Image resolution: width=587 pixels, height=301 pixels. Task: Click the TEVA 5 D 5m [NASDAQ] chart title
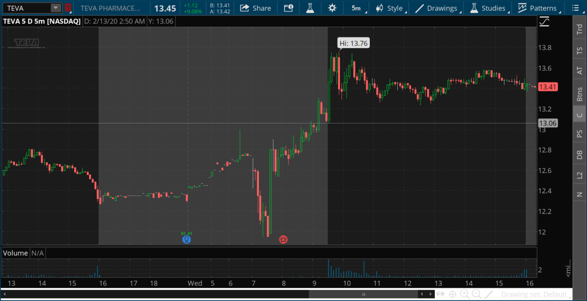[x=41, y=21]
